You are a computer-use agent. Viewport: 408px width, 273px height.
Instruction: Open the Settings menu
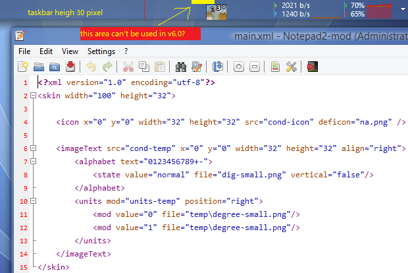[101, 51]
